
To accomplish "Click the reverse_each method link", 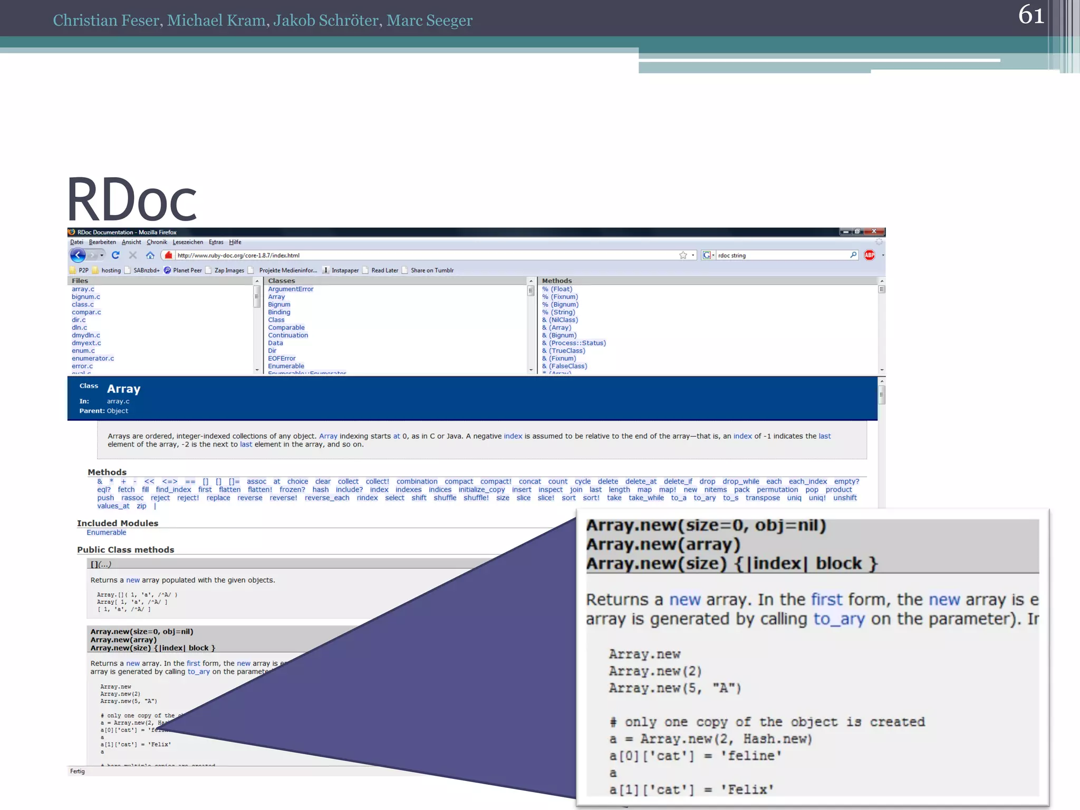I will (327, 498).
